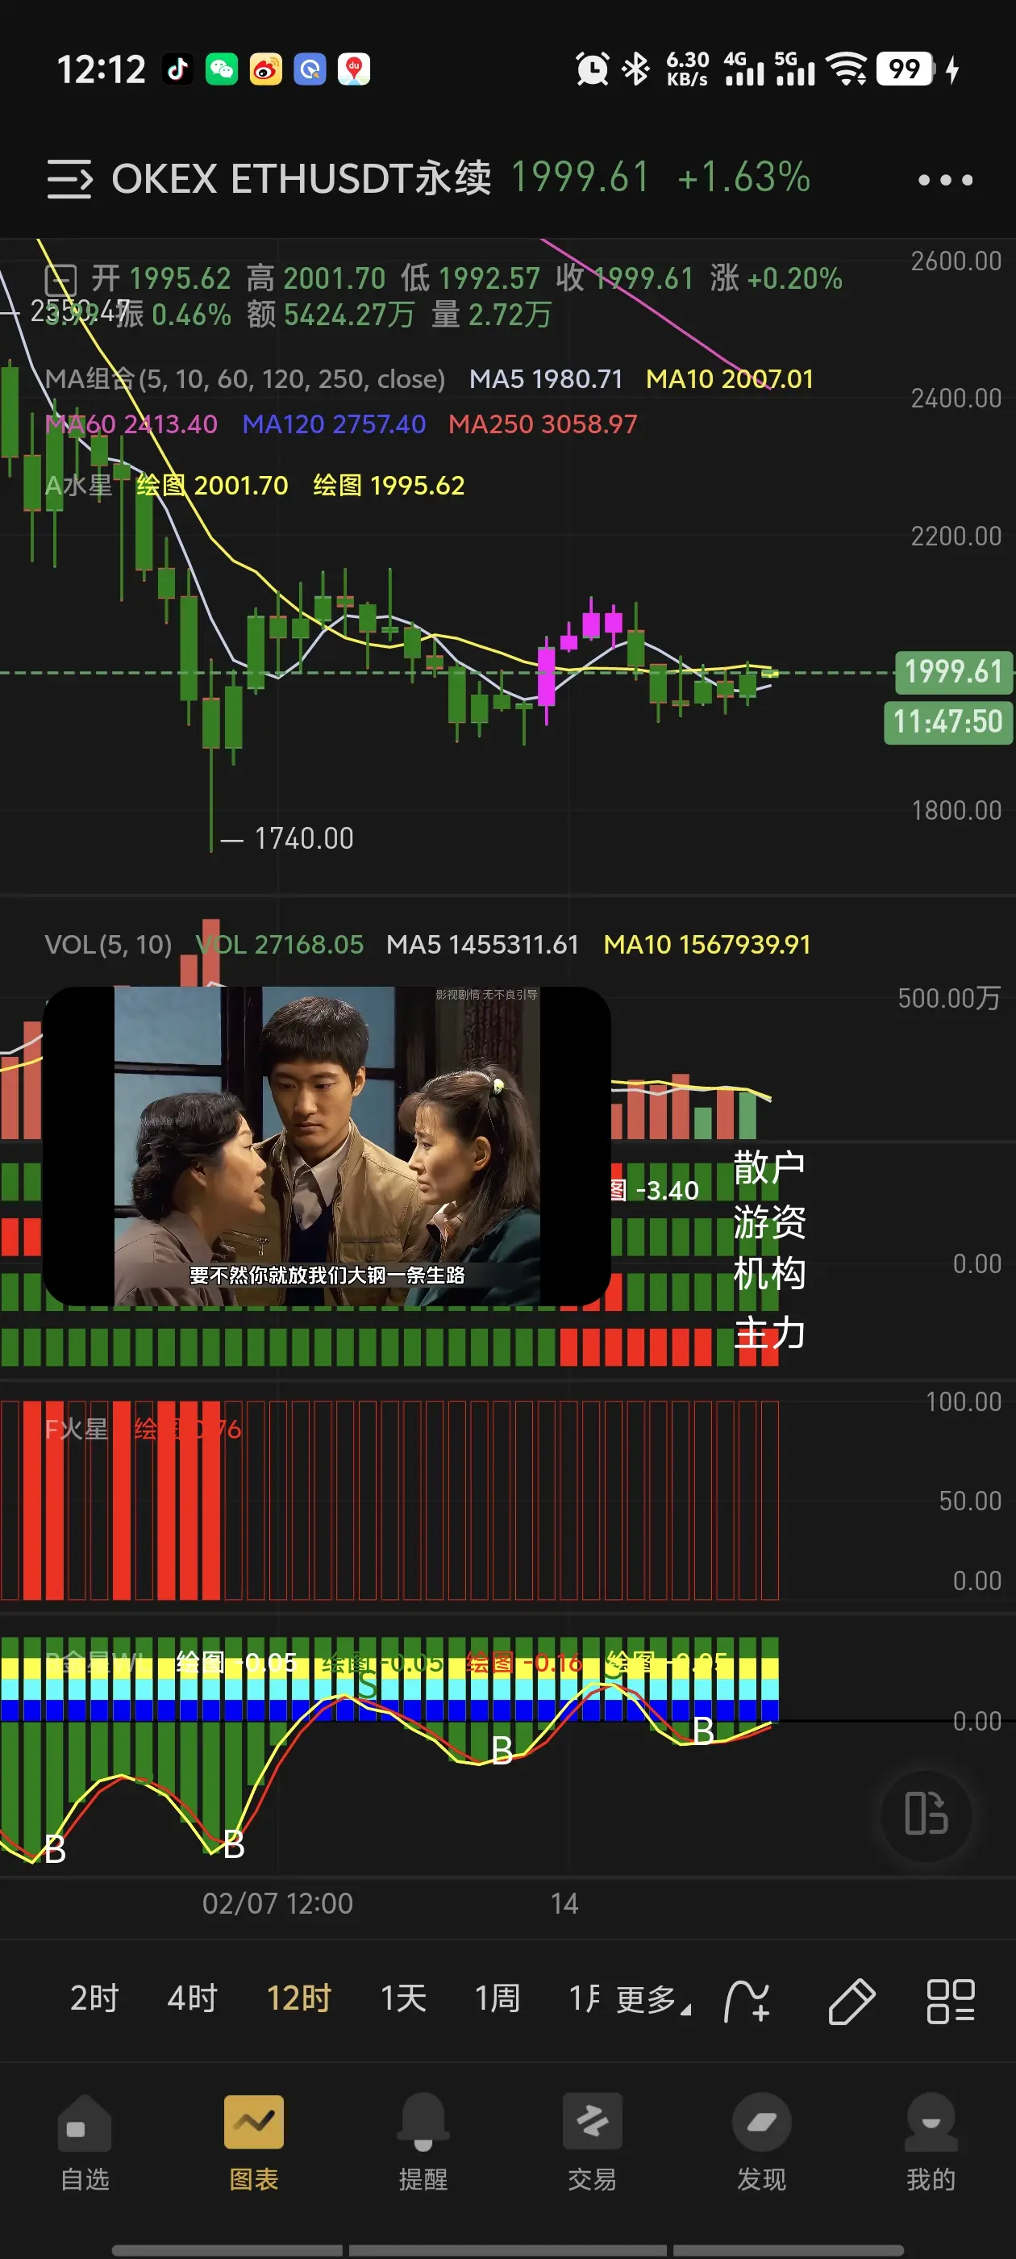Expand the 更多 timeframe dropdown
Image resolution: width=1016 pixels, height=2259 pixels.
pos(653,1999)
